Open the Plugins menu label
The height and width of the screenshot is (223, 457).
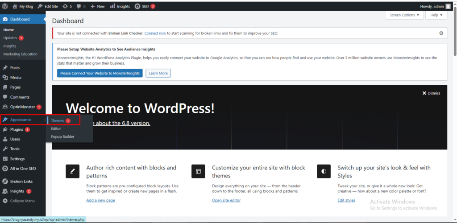click(x=17, y=129)
